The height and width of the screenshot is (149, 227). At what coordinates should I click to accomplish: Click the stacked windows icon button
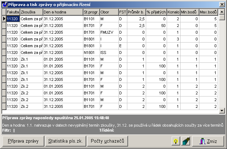(x=185, y=141)
